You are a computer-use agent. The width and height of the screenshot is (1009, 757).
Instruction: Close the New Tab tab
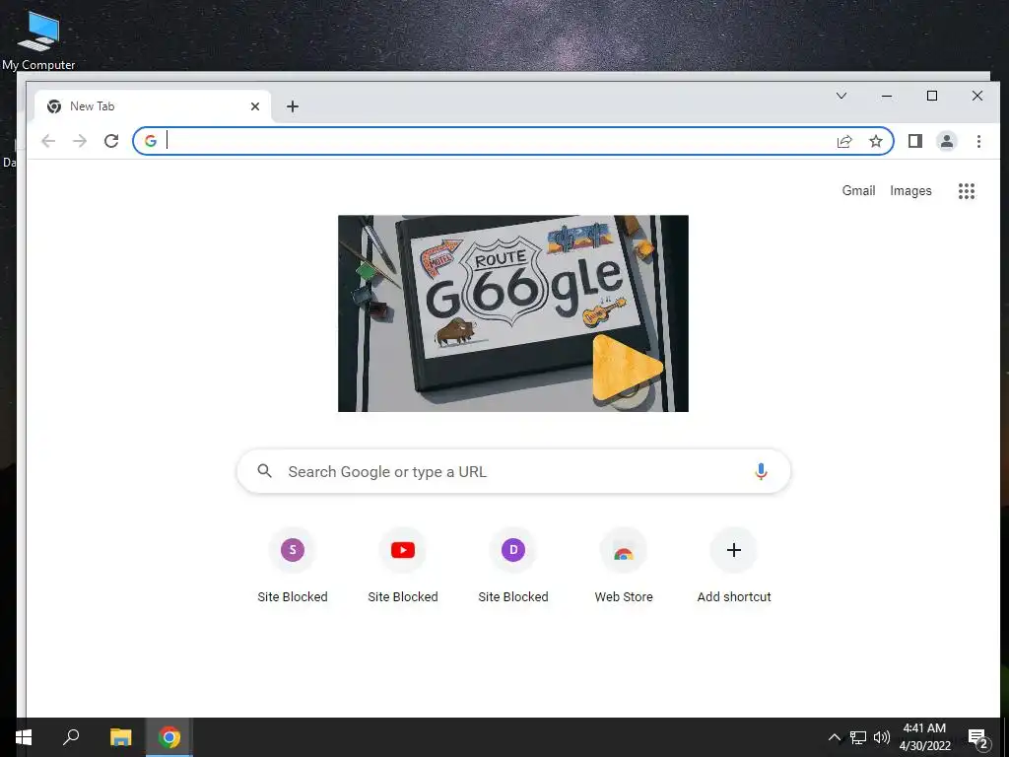coord(255,106)
